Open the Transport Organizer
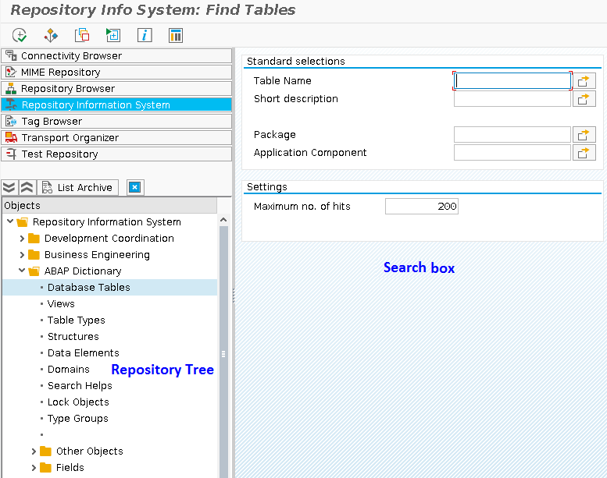Image resolution: width=607 pixels, height=478 pixels. 116,138
